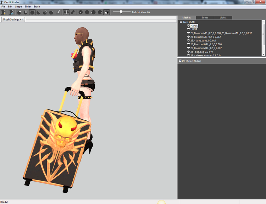Toggle connected-points edit mode icon

[73, 12]
